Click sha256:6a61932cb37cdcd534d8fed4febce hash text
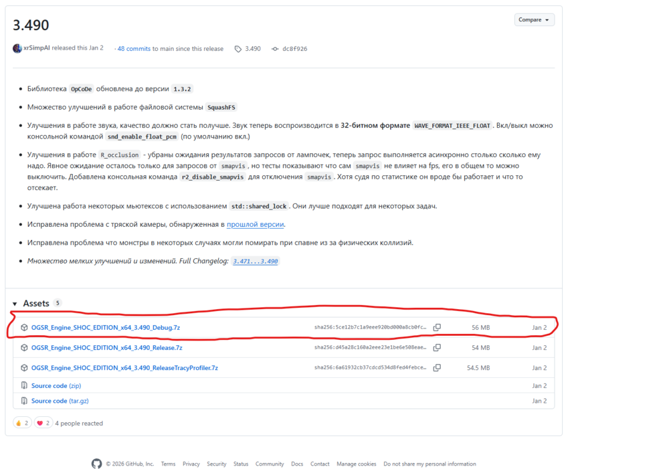Image resolution: width=669 pixels, height=469 pixels. pyautogui.click(x=371, y=367)
